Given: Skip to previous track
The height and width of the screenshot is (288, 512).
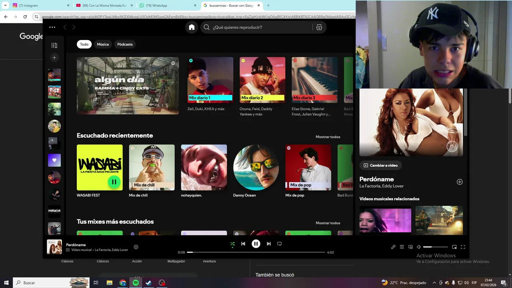Looking at the screenshot, I should click(x=243, y=244).
